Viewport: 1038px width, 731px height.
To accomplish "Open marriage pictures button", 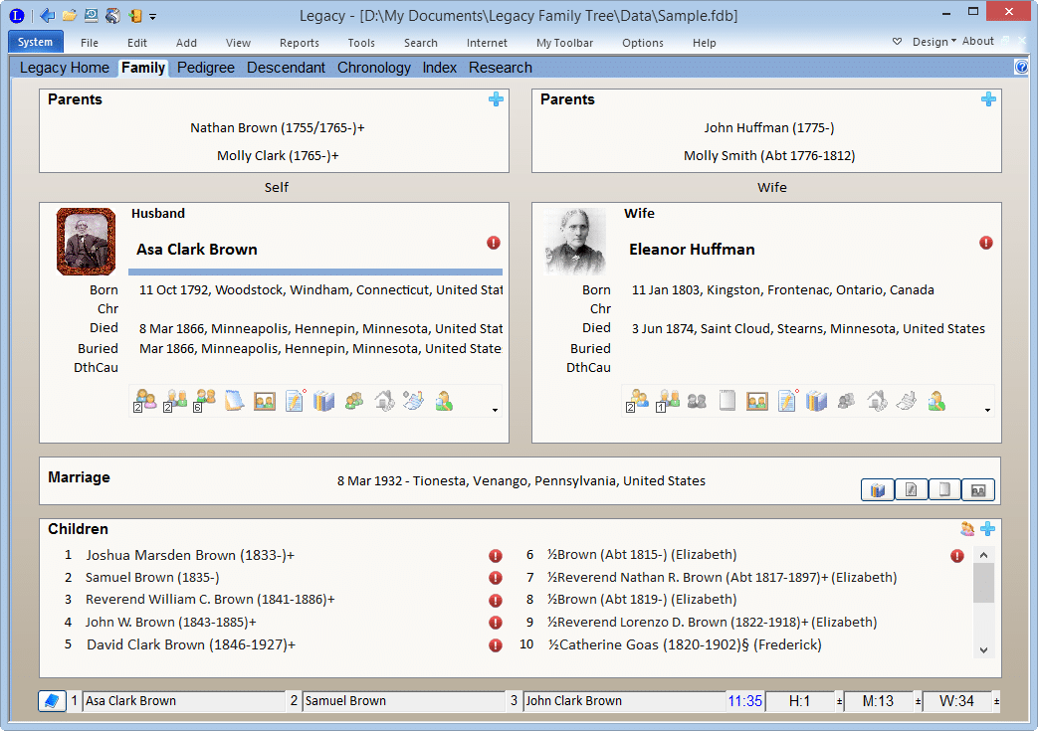I will [x=977, y=490].
